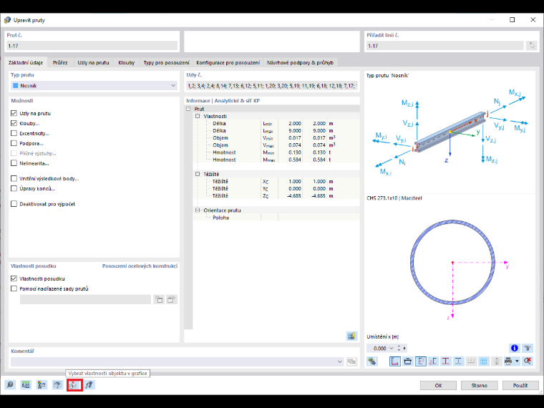Screen dimensions: 544x408
Task: Click the pink-dotted C-section icon
Action: [433, 361]
